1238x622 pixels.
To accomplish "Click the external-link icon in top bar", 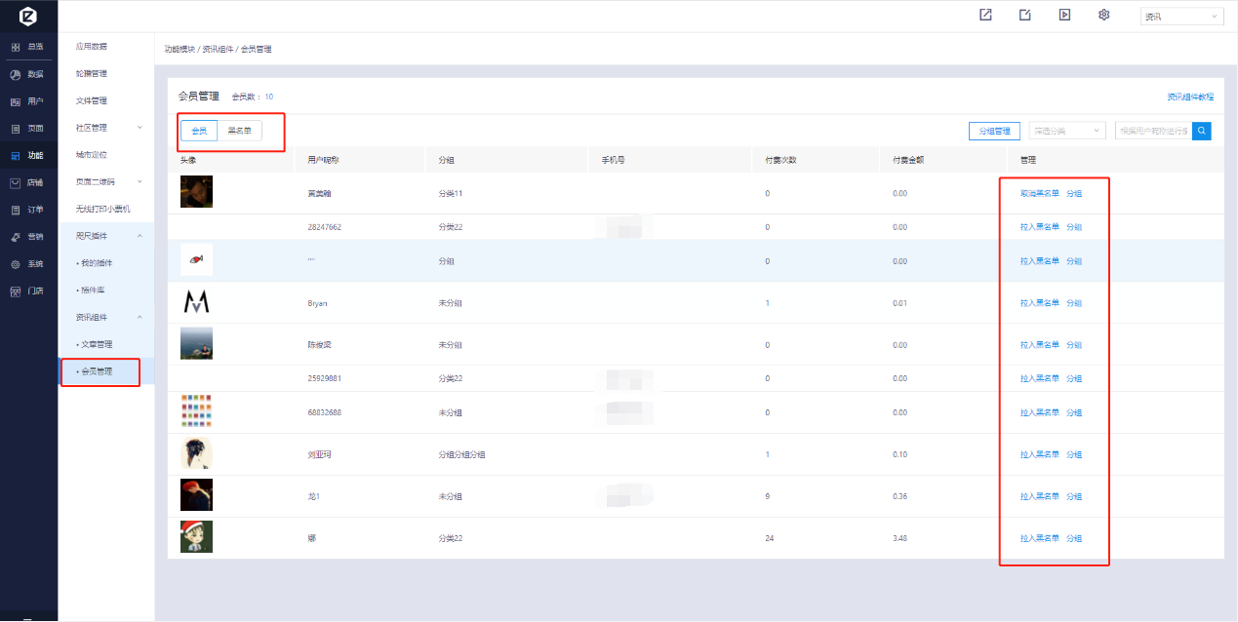I will pos(985,15).
